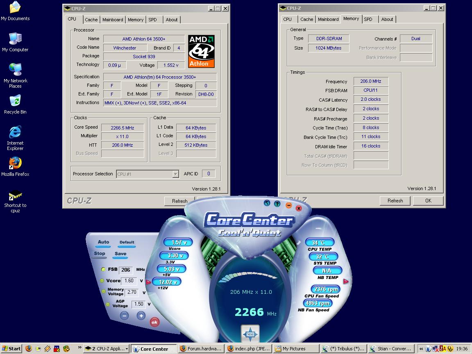The width and height of the screenshot is (472, 354).
Task: Open My Computer desktop icon
Action: coord(15,42)
